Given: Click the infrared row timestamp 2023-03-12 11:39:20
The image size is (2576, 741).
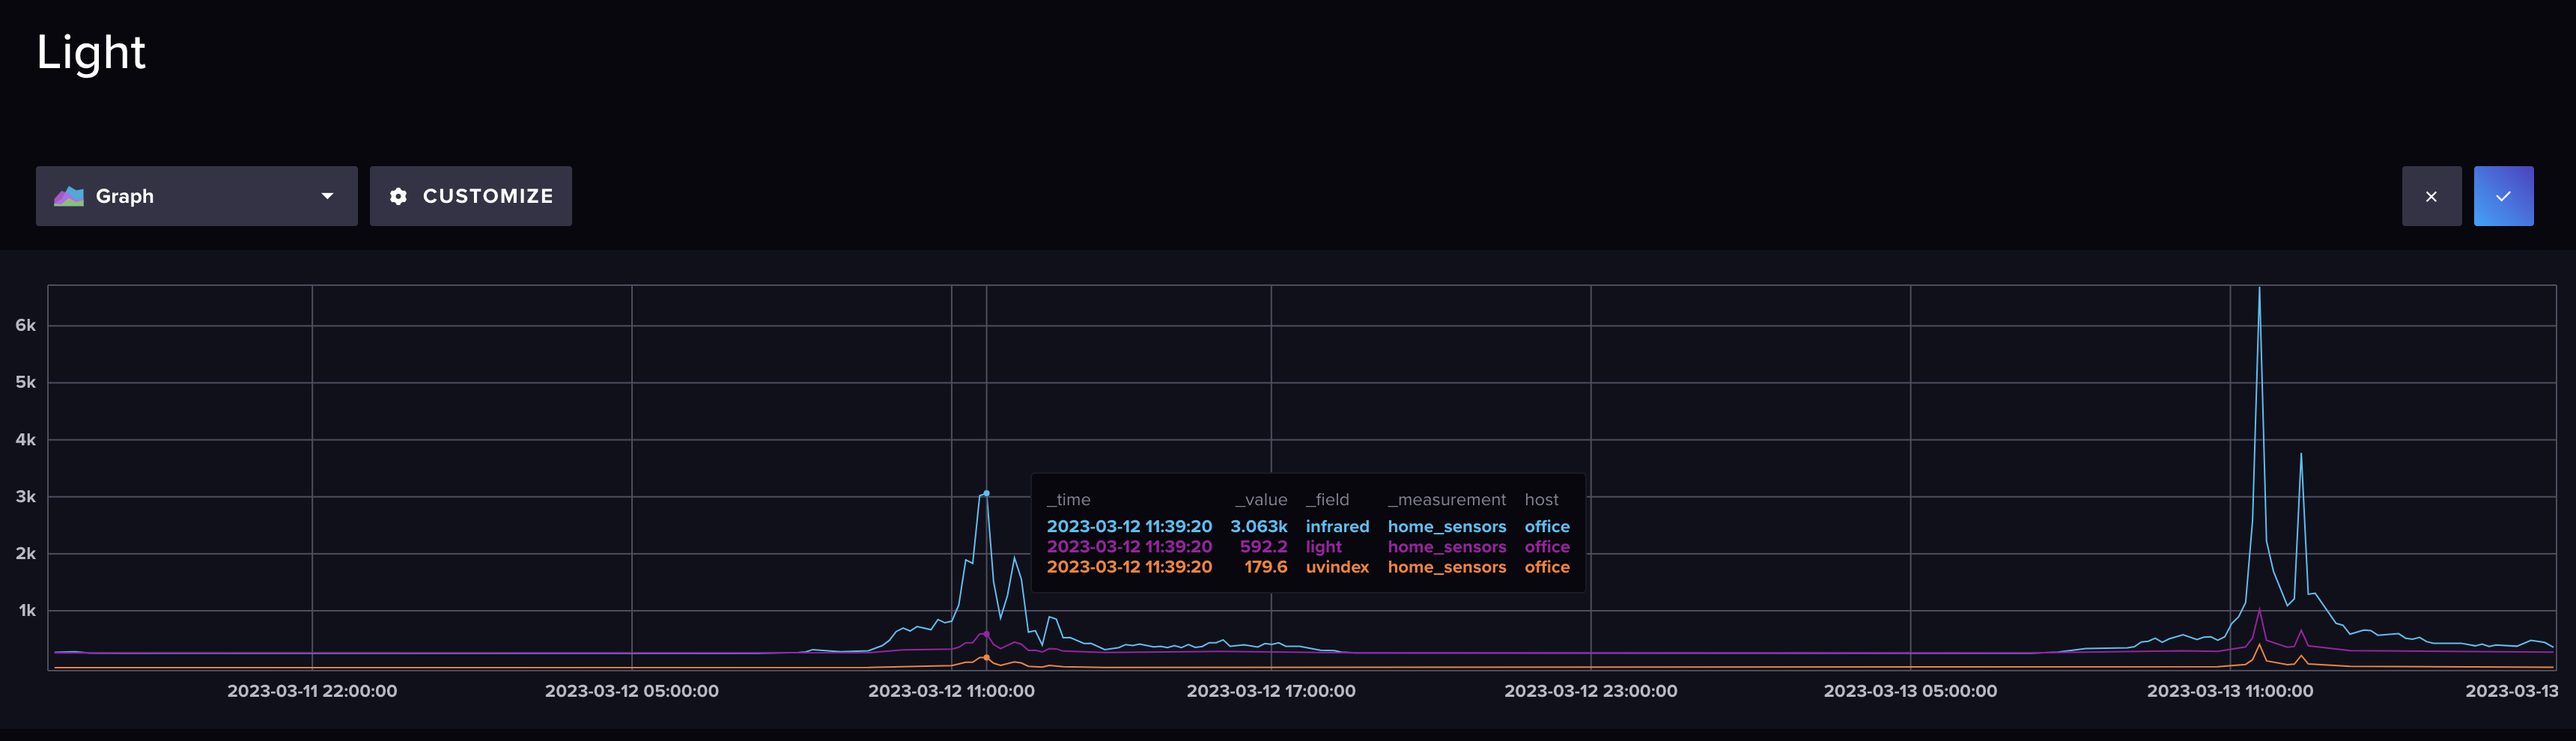Looking at the screenshot, I should [1129, 526].
